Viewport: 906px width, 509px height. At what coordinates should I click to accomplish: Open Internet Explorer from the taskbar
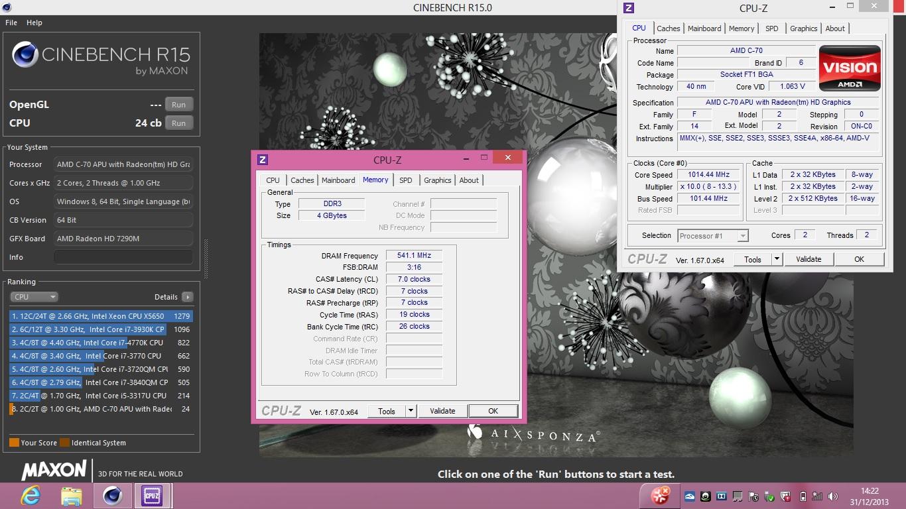point(31,496)
